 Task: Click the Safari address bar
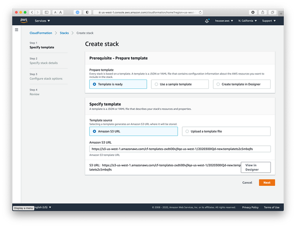coord(148,12)
